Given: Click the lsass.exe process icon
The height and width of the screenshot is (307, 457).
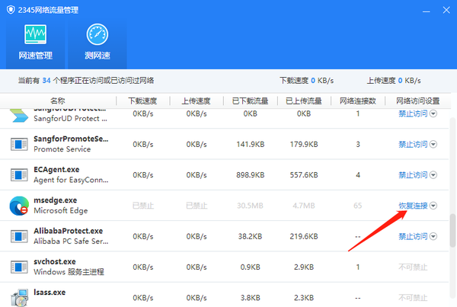Looking at the screenshot, I should [18, 296].
